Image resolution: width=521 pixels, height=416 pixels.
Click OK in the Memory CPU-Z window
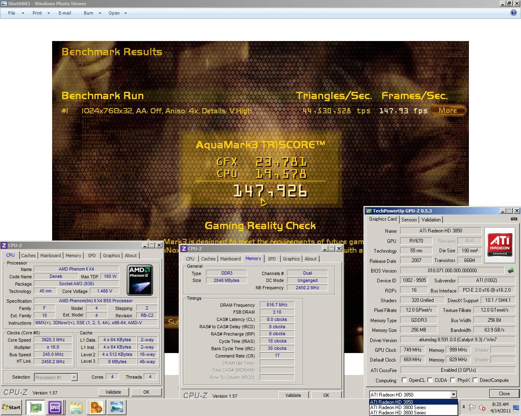(326, 395)
